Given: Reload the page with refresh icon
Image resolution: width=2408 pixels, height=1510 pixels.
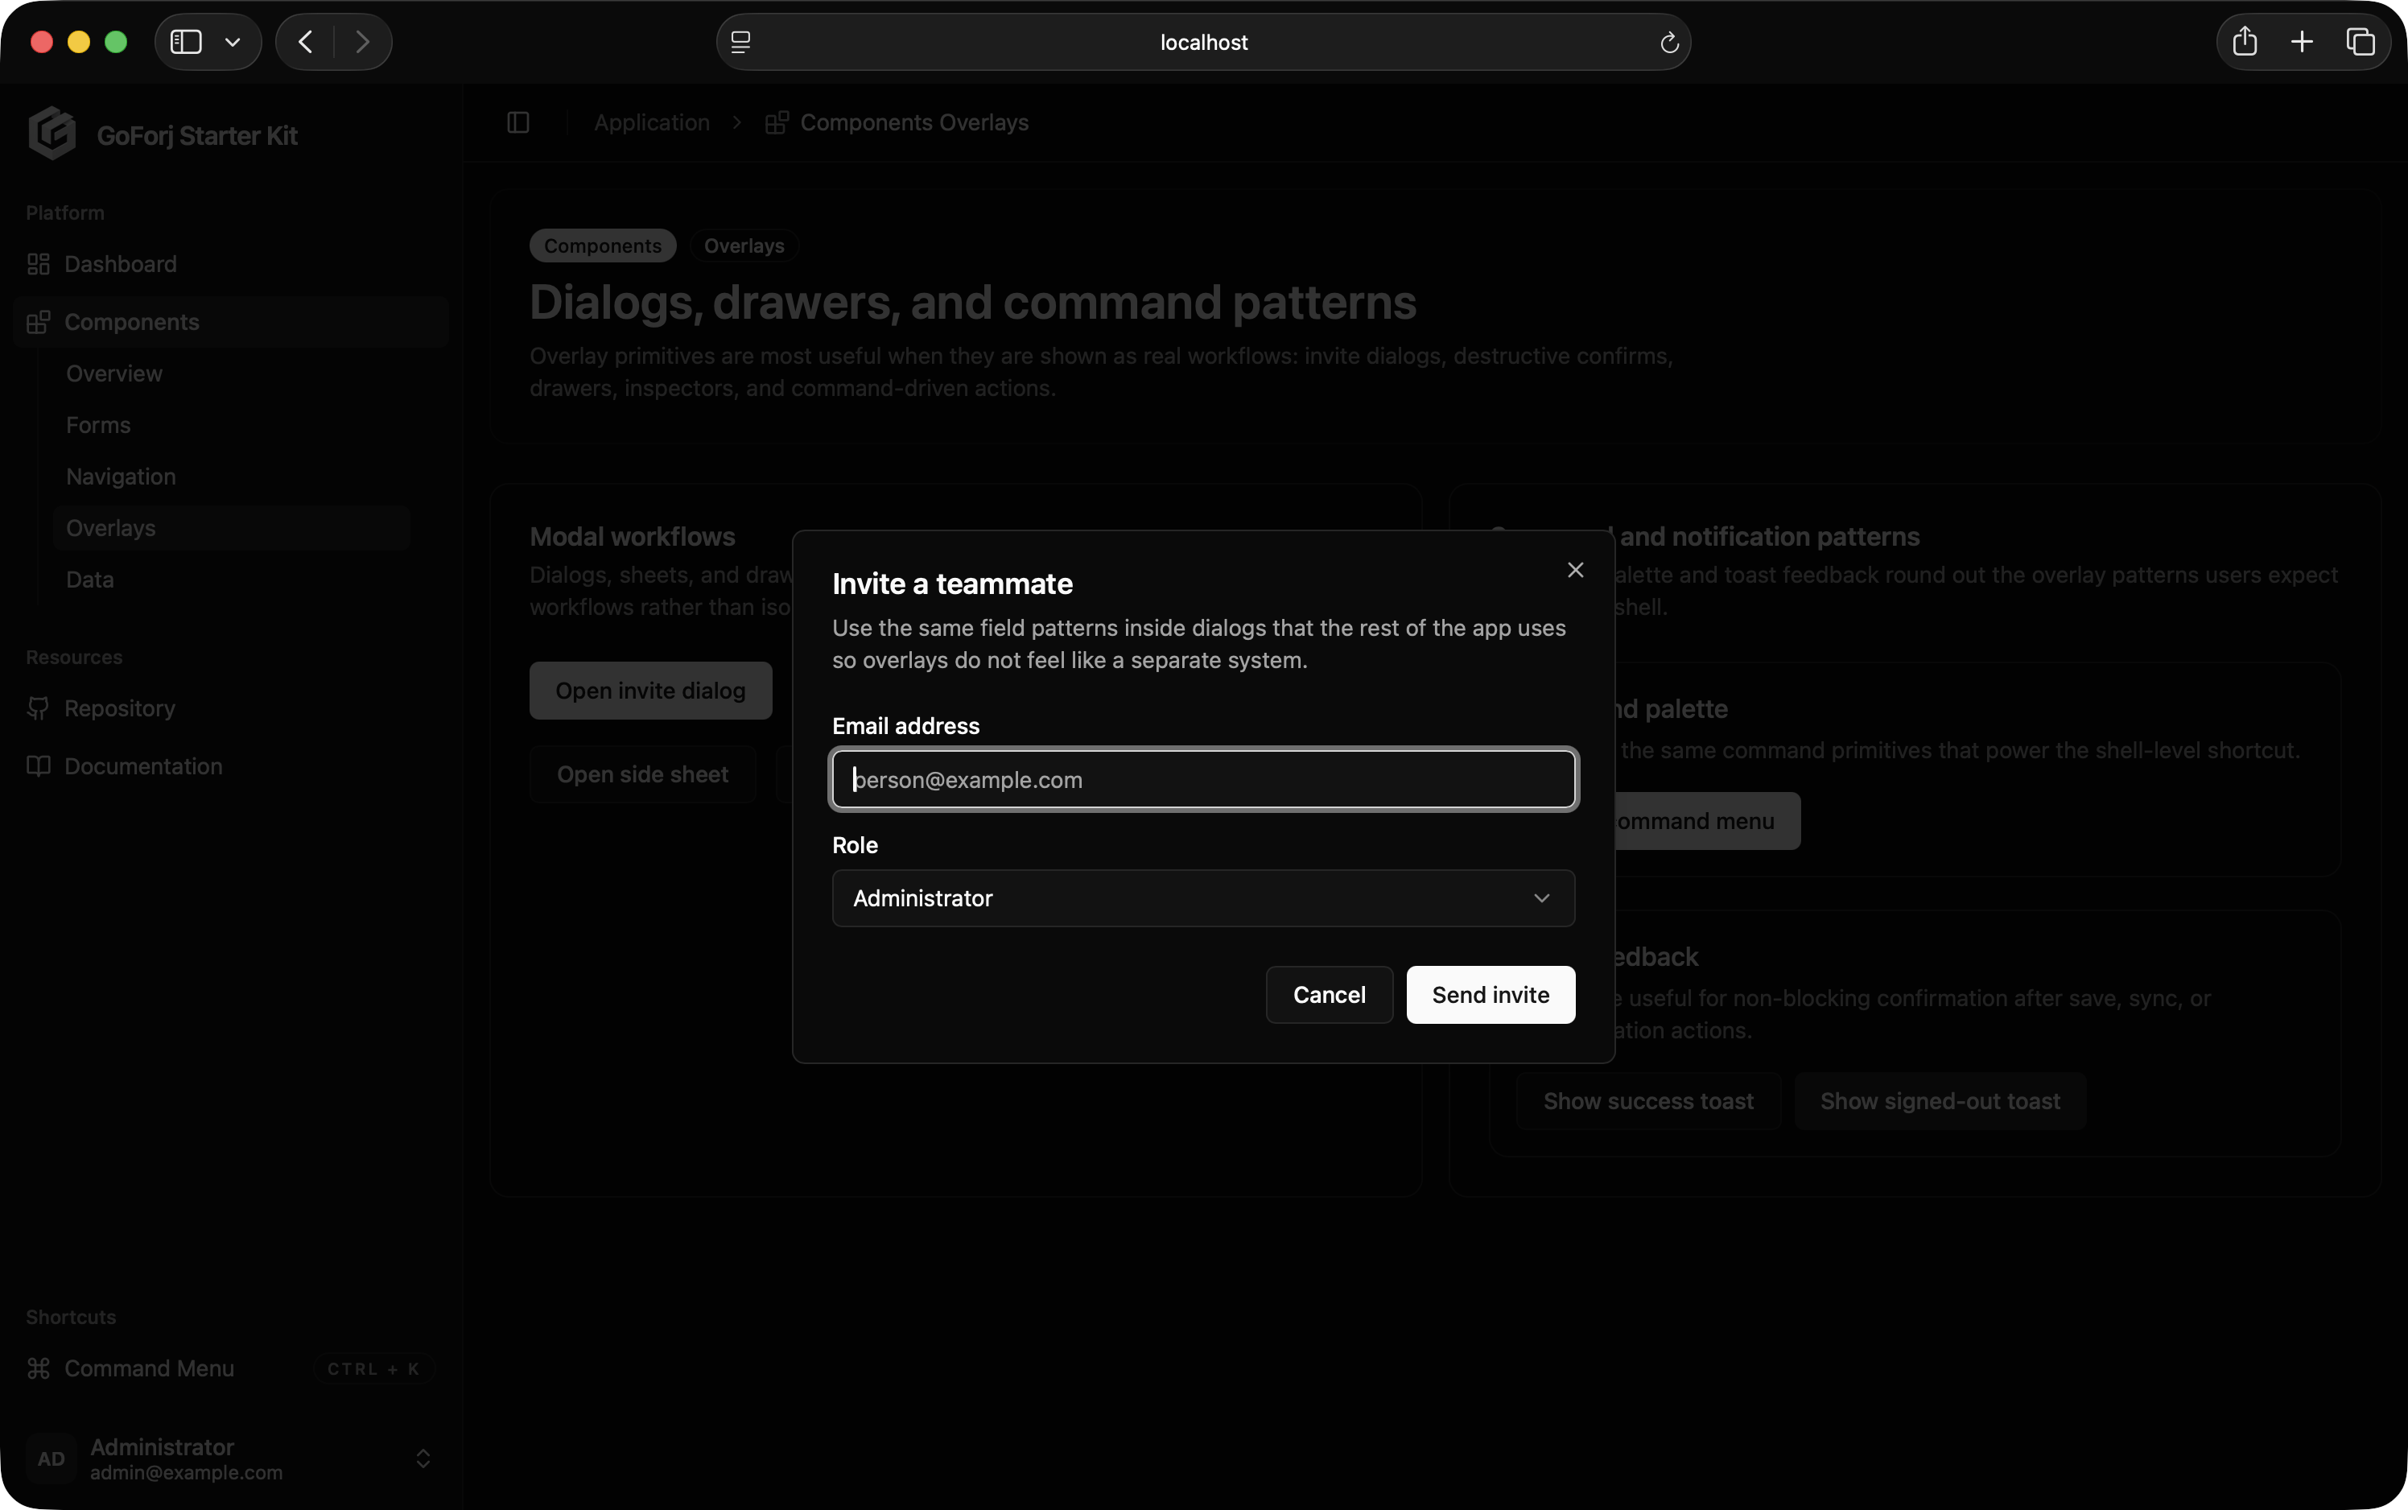Looking at the screenshot, I should 1669,42.
